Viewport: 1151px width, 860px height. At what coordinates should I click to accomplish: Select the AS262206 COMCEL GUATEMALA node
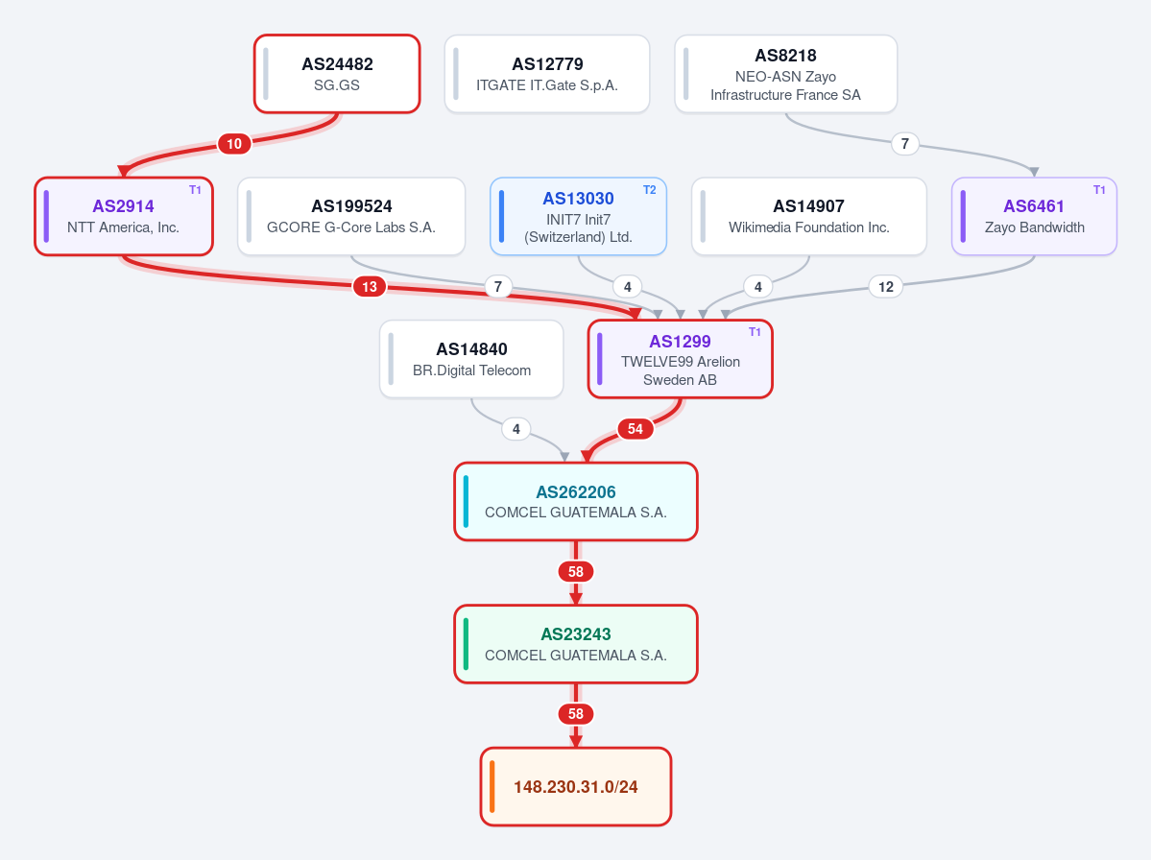tap(576, 501)
